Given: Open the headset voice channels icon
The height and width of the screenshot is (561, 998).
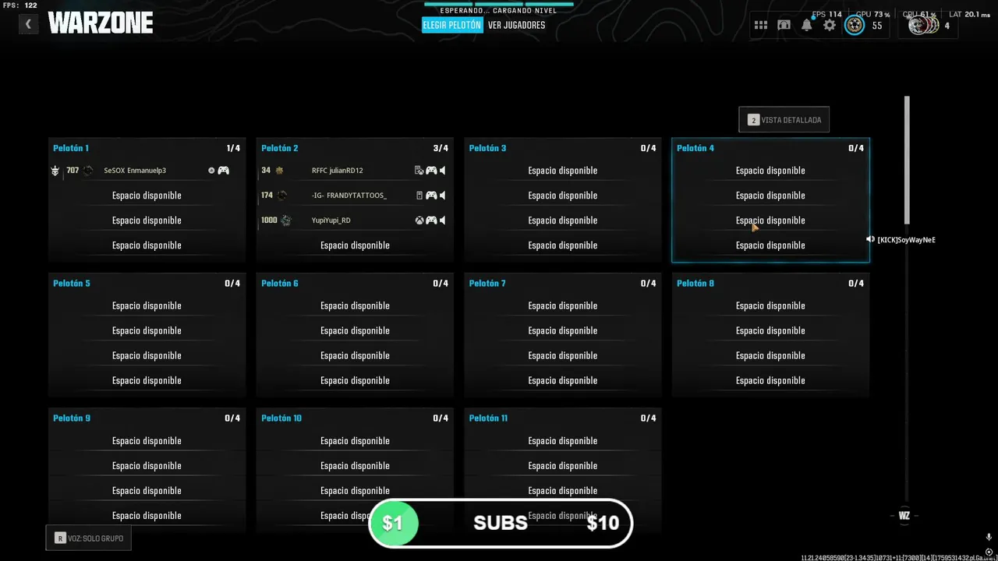Looking at the screenshot, I should [x=784, y=26].
